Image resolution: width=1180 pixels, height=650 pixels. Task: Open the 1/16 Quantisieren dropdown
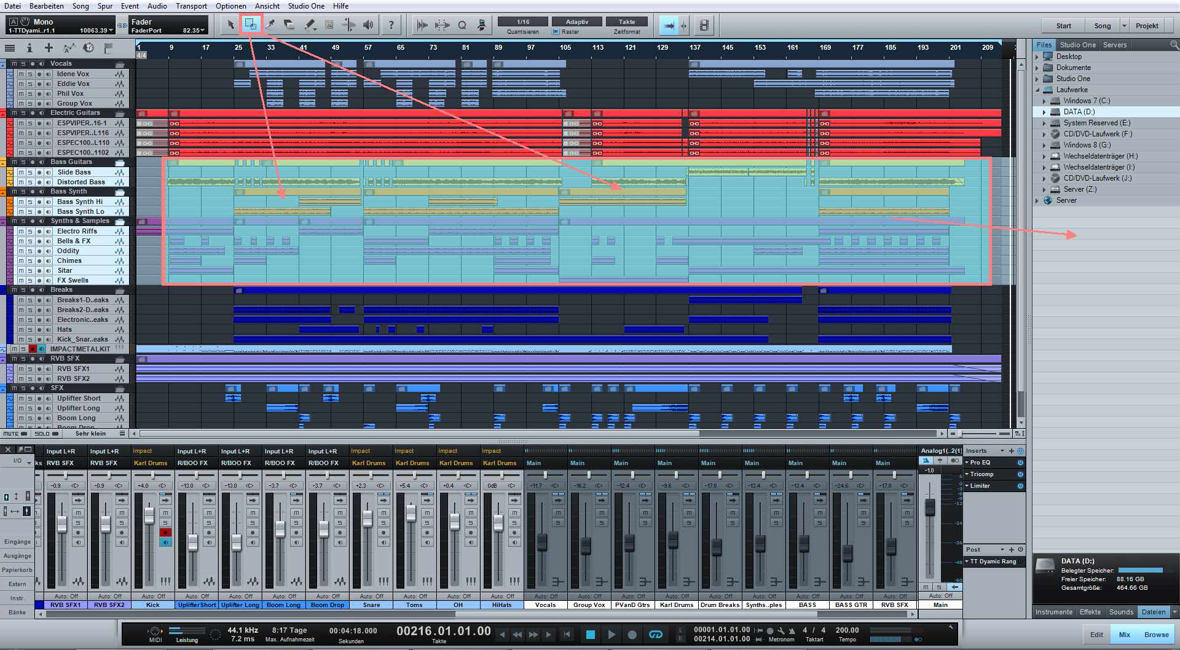(x=523, y=22)
